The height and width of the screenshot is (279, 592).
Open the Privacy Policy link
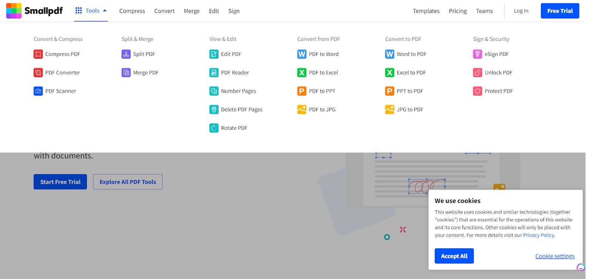pos(539,235)
